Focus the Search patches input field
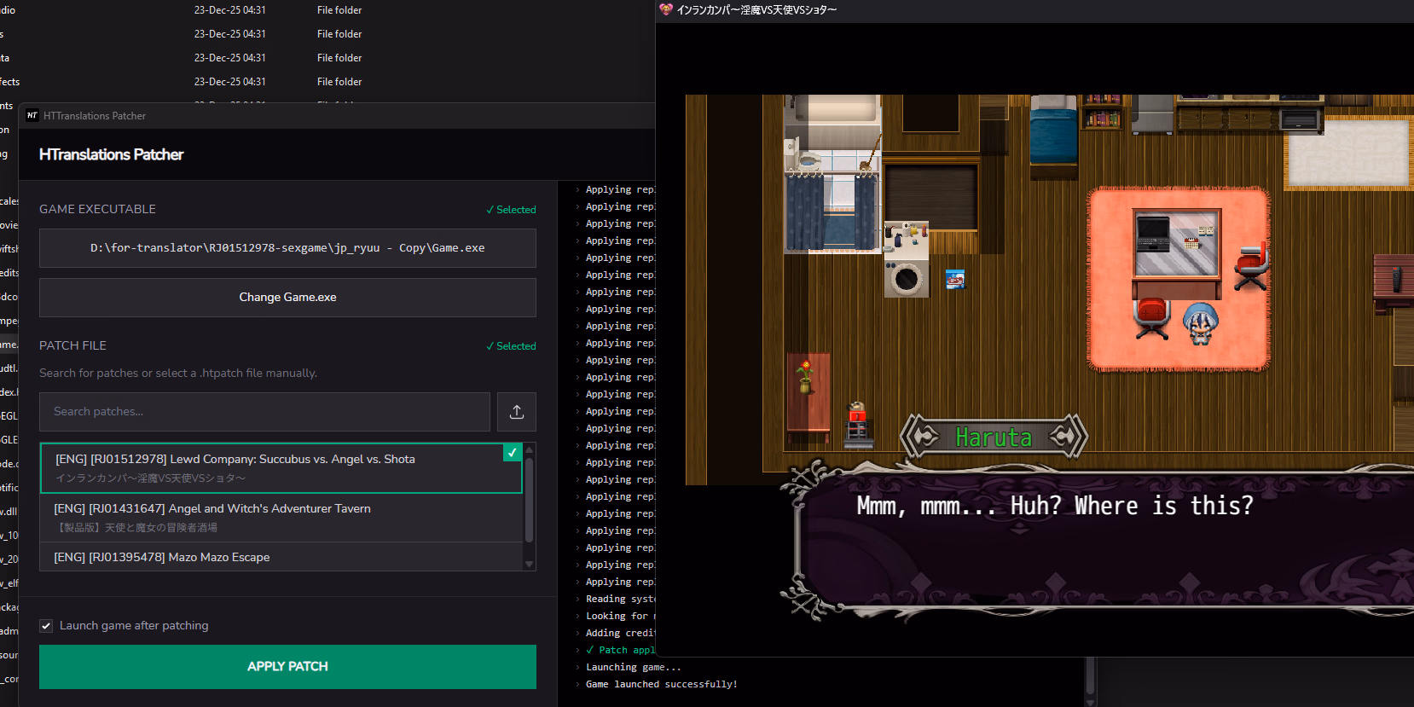 pos(264,412)
